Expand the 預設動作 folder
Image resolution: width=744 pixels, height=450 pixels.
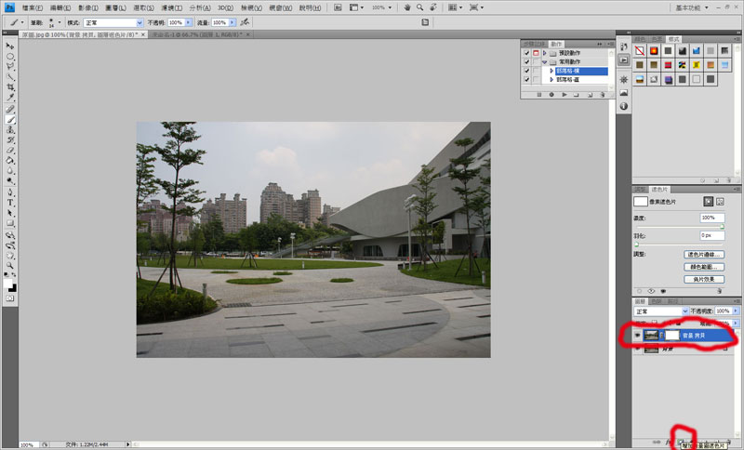(x=544, y=53)
